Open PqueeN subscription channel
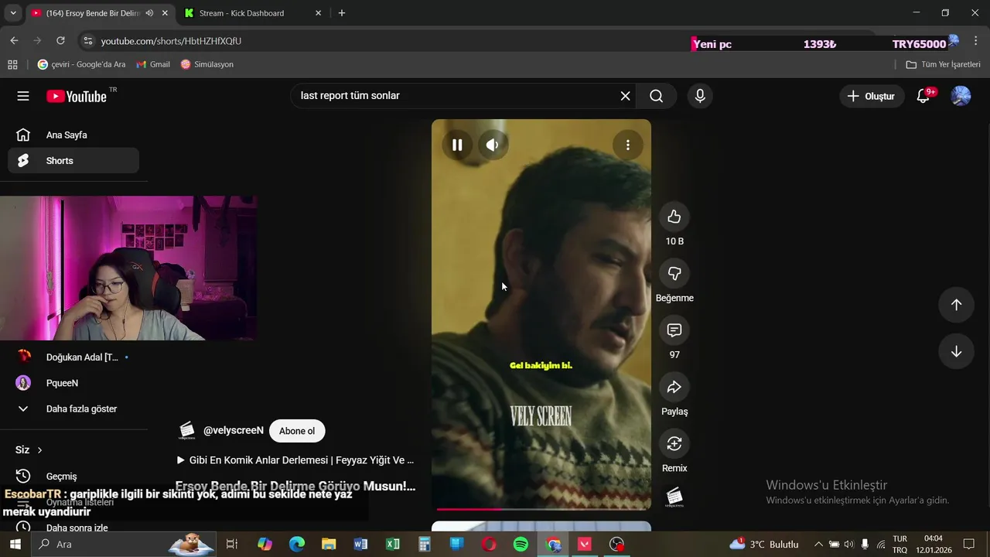Screen dimensions: 990x557 click(x=73, y=383)
